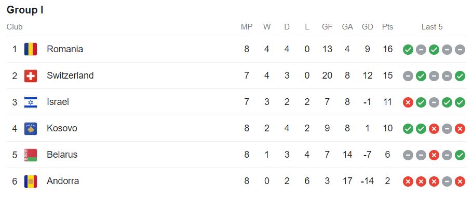Select Romania's first green win icon
This screenshot has height=197, width=473.
click(408, 50)
